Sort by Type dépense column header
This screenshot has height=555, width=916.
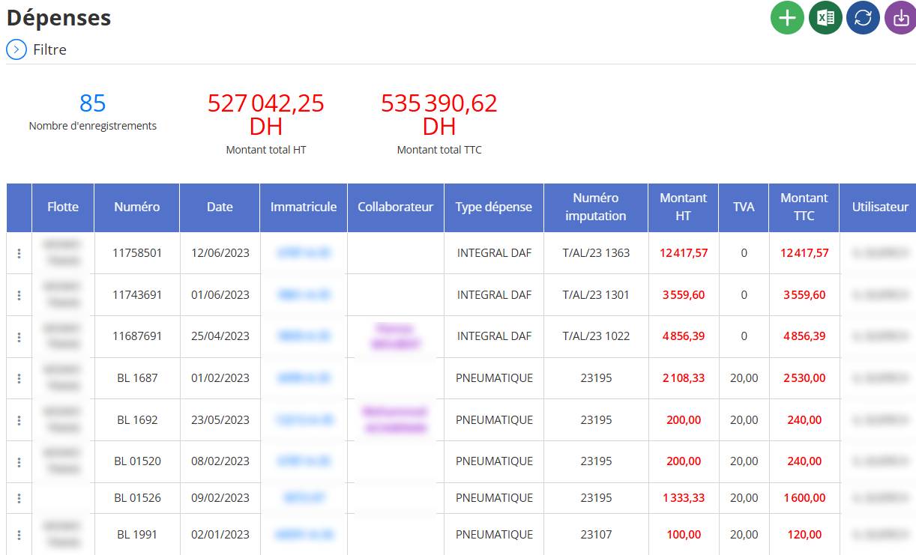[x=494, y=207]
